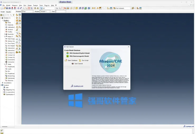This screenshot has height=134, width=195.
Task: Open the Part defaults color dropdown
Action: coord(123,8)
